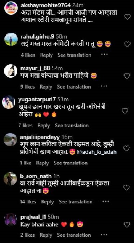Tap heart next to b_som_nath's comment
This screenshot has width=134, height=243.
pos(126,188)
